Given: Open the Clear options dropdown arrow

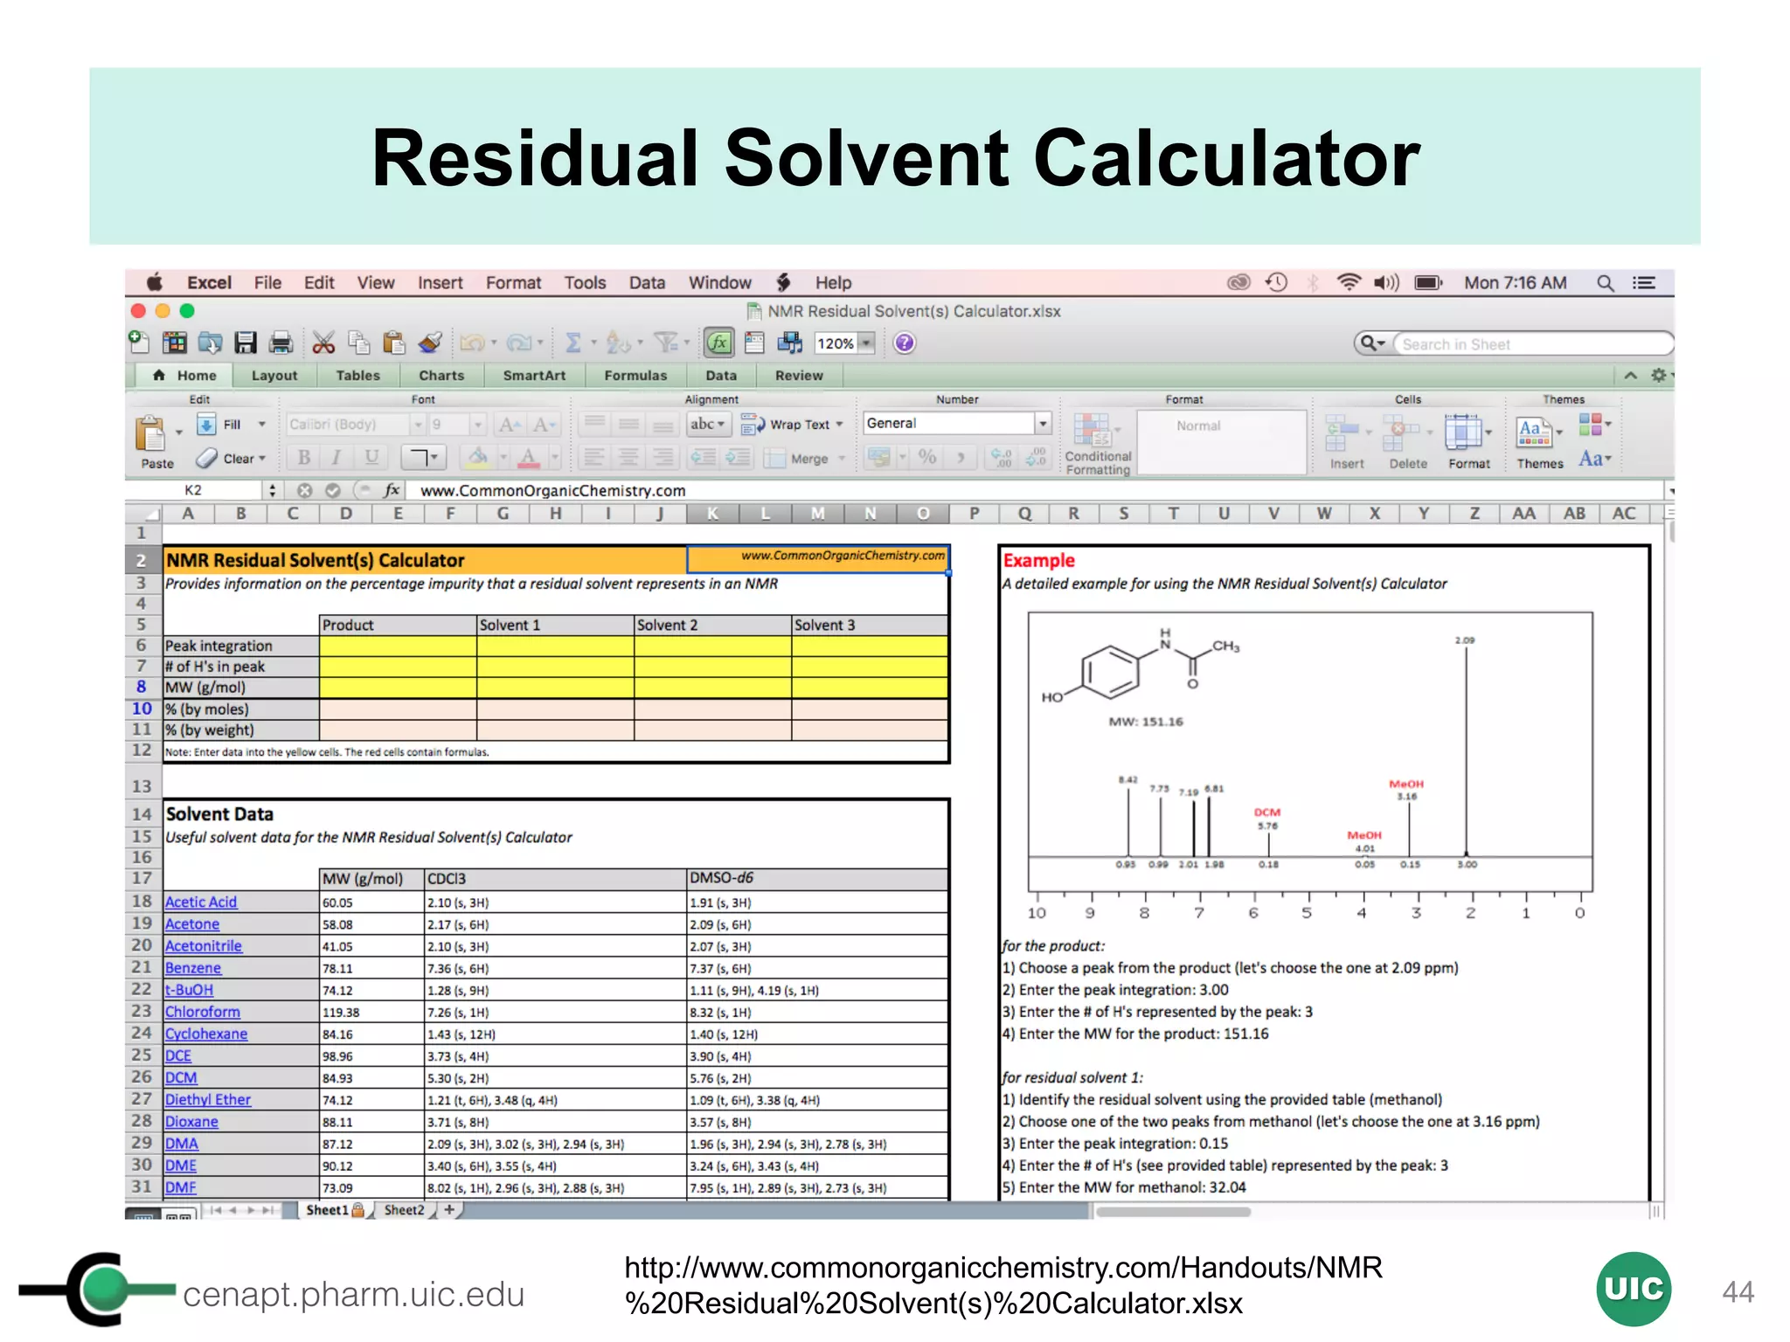Looking at the screenshot, I should (262, 458).
